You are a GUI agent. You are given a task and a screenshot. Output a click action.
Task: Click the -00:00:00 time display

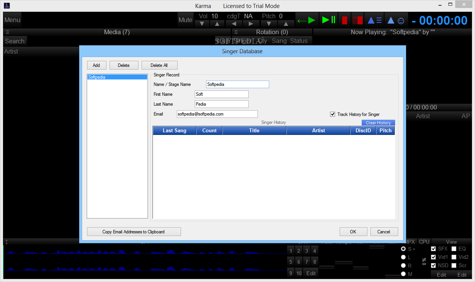pyautogui.click(x=440, y=20)
